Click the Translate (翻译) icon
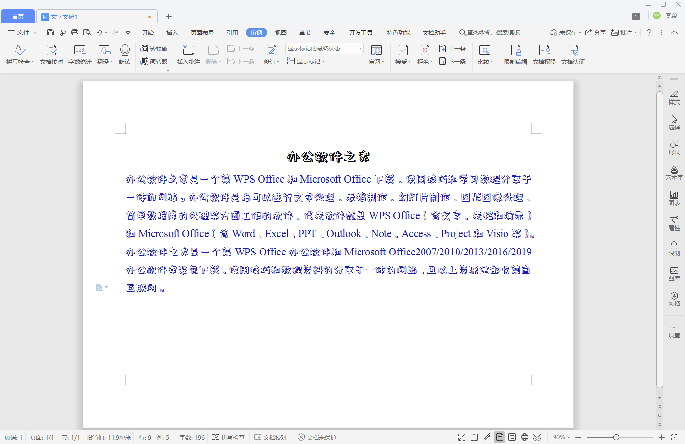 tap(104, 50)
